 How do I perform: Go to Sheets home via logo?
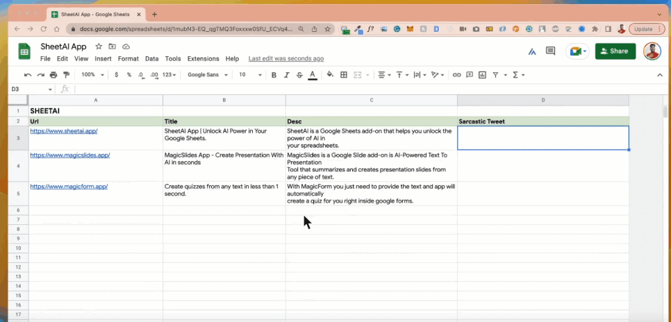point(24,52)
